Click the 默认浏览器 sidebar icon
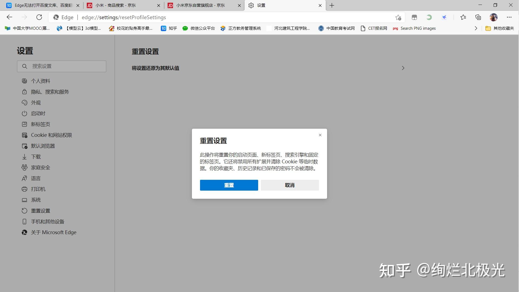The width and height of the screenshot is (519, 292). pyautogui.click(x=24, y=146)
